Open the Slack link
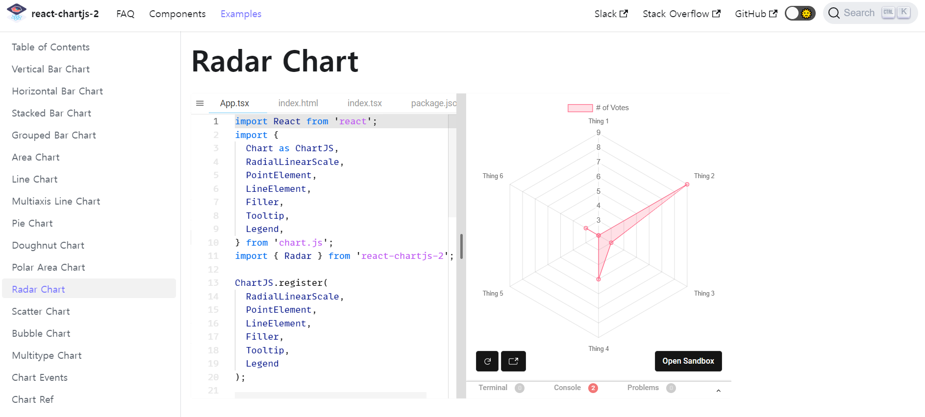The width and height of the screenshot is (925, 417). coord(611,14)
